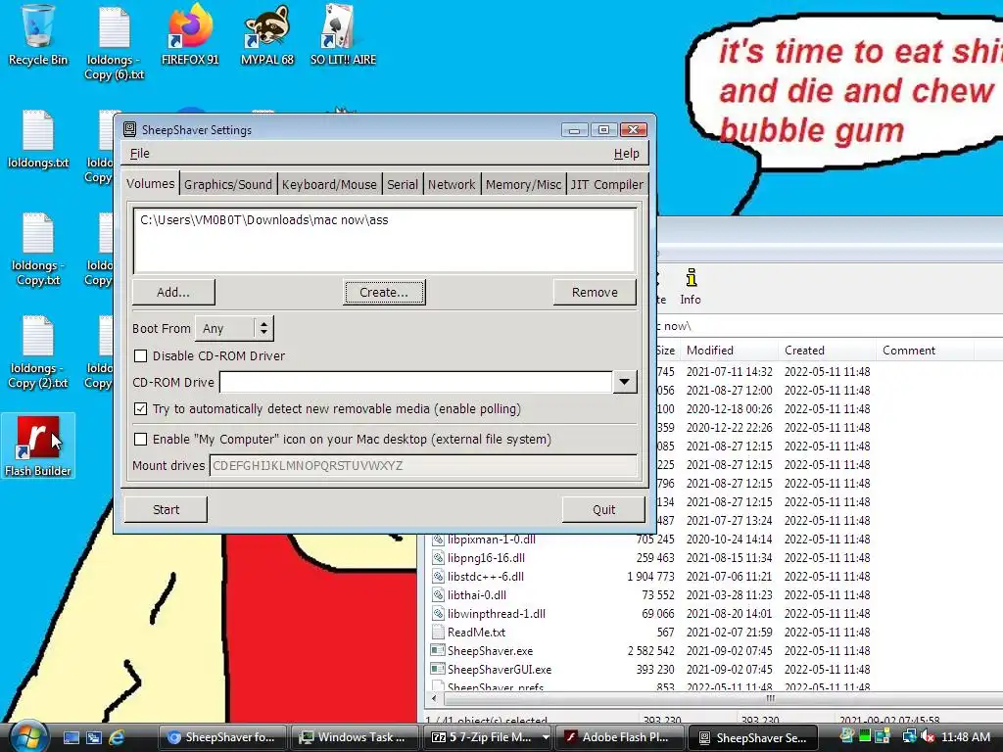
Task: Sort by Created column in 7-Zip
Action: (828, 351)
